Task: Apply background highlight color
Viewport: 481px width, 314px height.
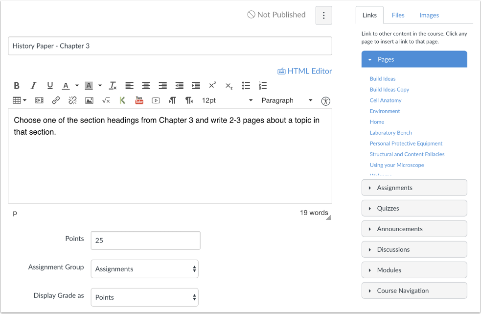Action: tap(89, 86)
